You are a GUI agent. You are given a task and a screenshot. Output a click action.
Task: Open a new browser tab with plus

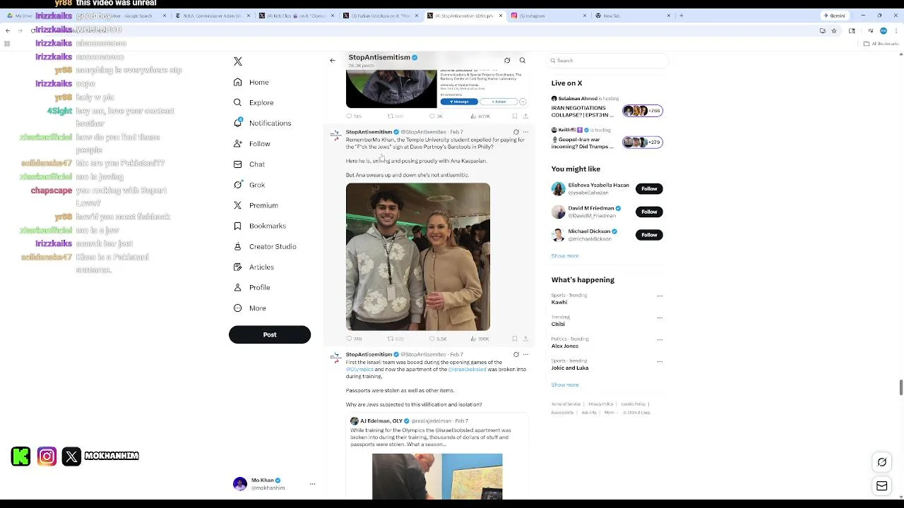pos(682,16)
